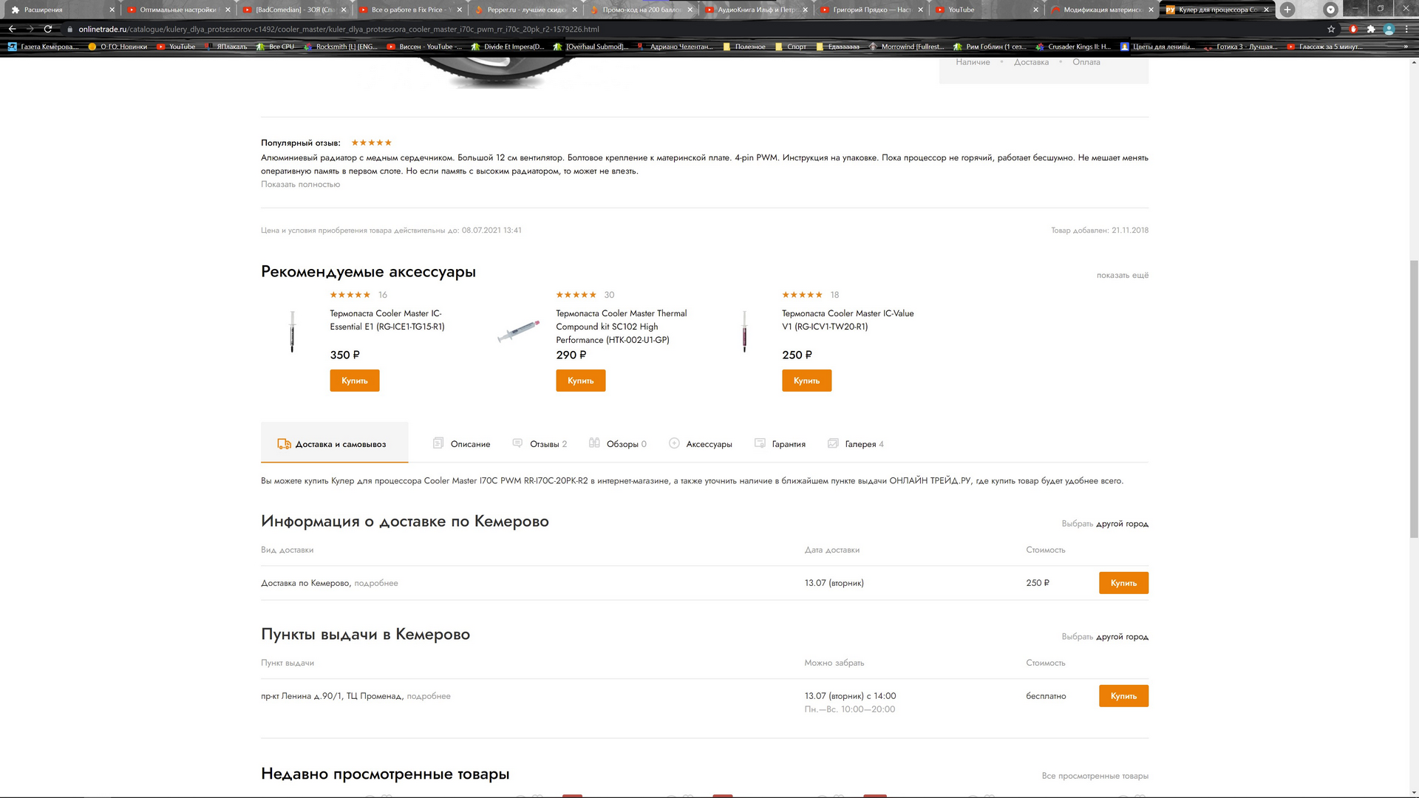Reload the current page
Viewport: 1419px width, 798px height.
coord(48,30)
